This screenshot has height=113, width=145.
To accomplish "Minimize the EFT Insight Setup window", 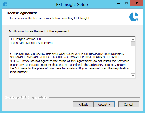I will [119, 3].
